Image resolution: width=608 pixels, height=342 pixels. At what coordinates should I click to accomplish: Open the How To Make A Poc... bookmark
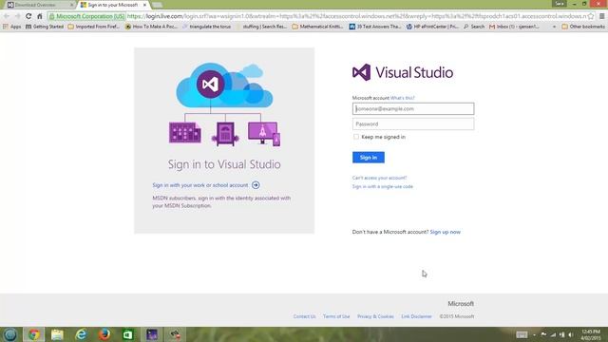(x=151, y=27)
